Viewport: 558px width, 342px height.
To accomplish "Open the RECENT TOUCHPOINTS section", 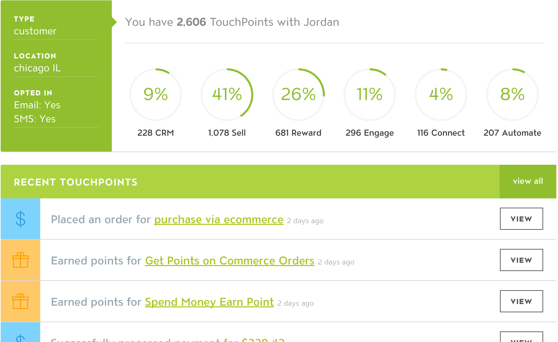I will tap(76, 182).
